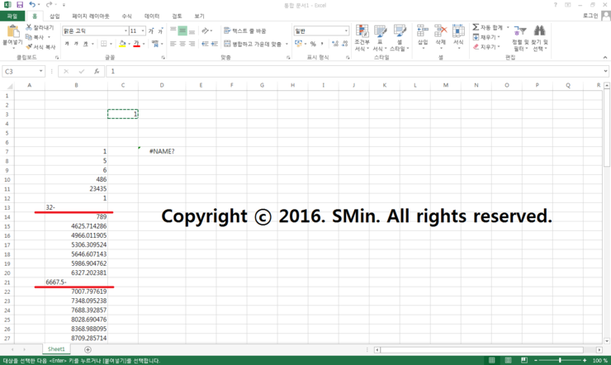
Task: Open the fill color dropdown arrow
Action: 130,44
